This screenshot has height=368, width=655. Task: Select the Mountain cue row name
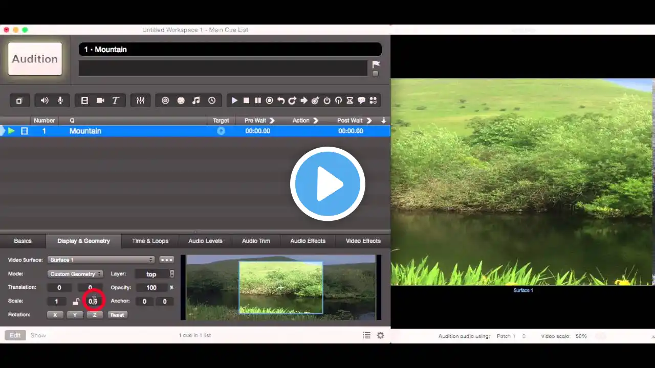click(x=85, y=131)
